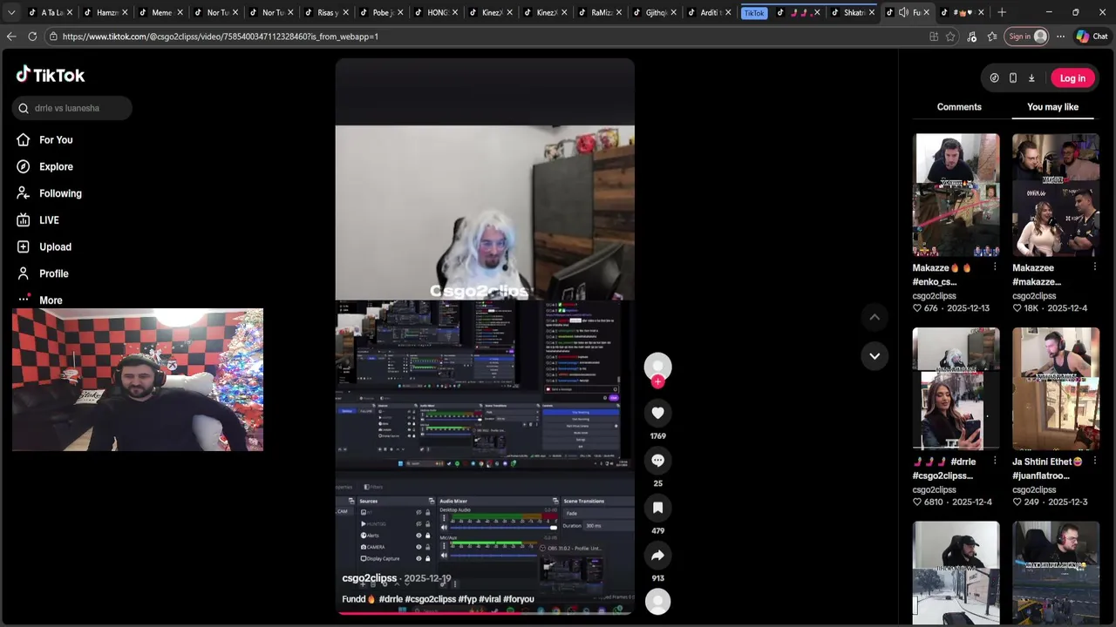The image size is (1116, 627).
Task: Open options for Makazzee #makazze video
Action: 1094,268
